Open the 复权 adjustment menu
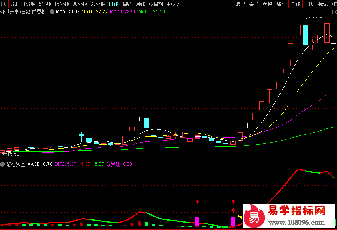The height and width of the screenshot is (230, 337). click(240, 4)
